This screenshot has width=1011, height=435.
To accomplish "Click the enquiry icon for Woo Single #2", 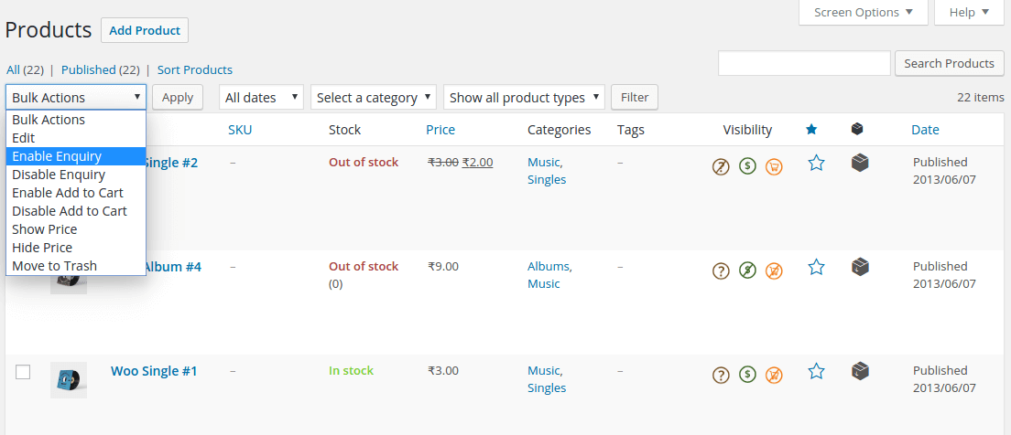I will [x=722, y=166].
